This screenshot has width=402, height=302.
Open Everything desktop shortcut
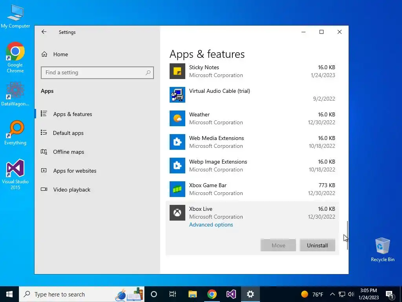coord(15,133)
